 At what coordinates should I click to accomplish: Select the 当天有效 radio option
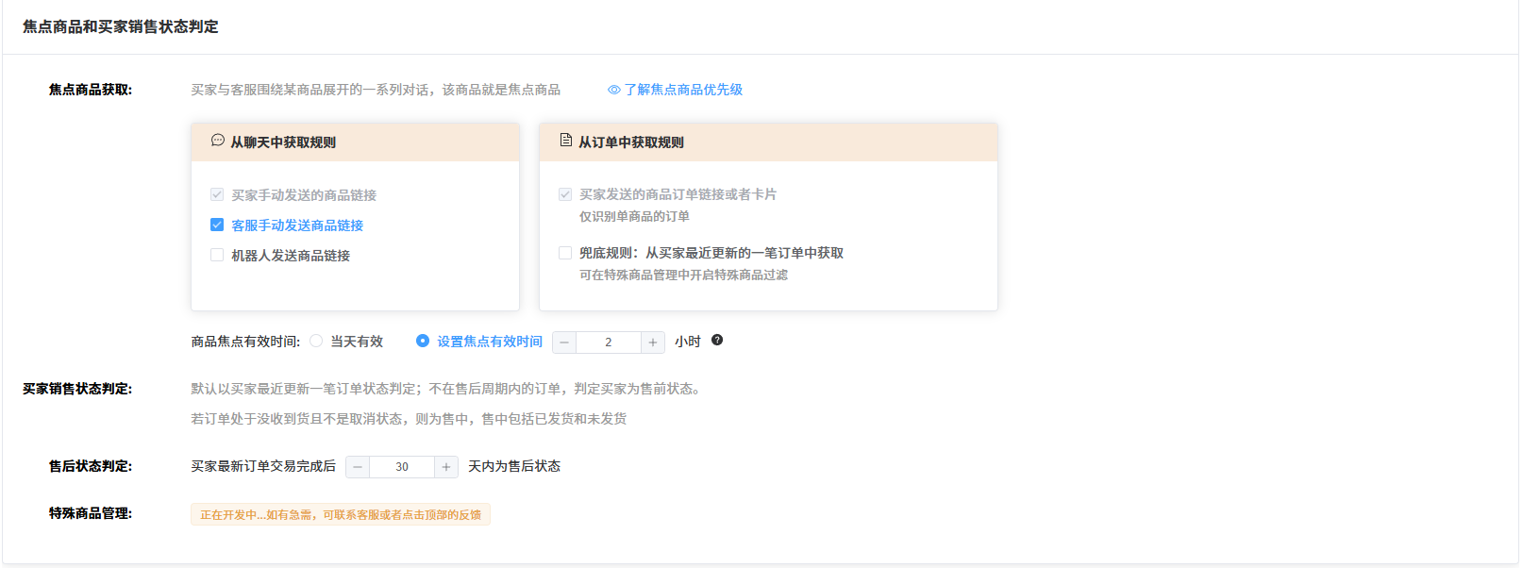point(316,342)
